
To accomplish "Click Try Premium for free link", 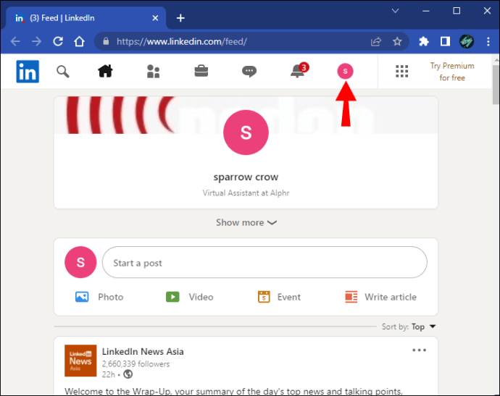I will point(452,72).
